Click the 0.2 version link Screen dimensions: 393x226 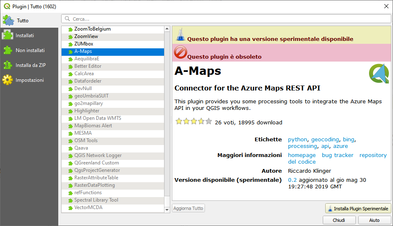pyautogui.click(x=292, y=180)
